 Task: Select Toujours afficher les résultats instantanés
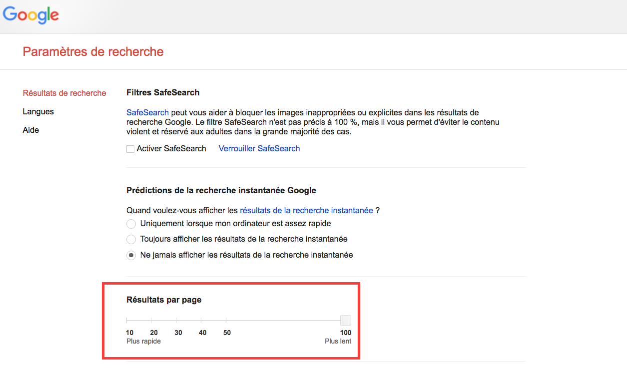(x=131, y=239)
